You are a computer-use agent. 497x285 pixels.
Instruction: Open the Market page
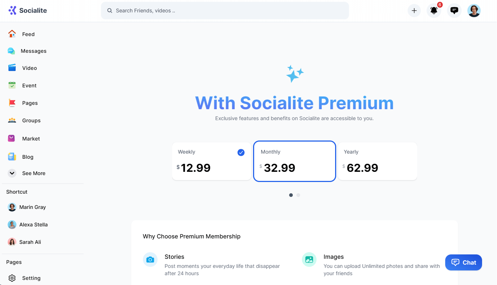pos(31,139)
